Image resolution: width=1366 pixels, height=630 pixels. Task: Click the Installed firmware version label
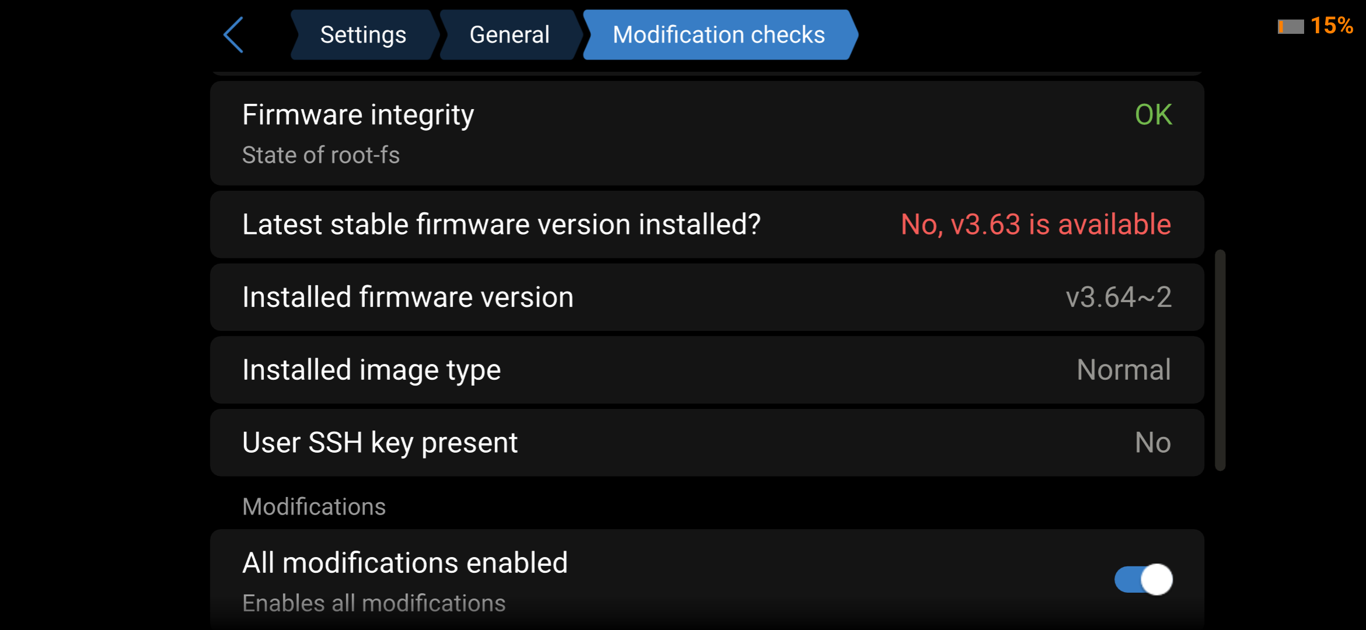pyautogui.click(x=407, y=297)
